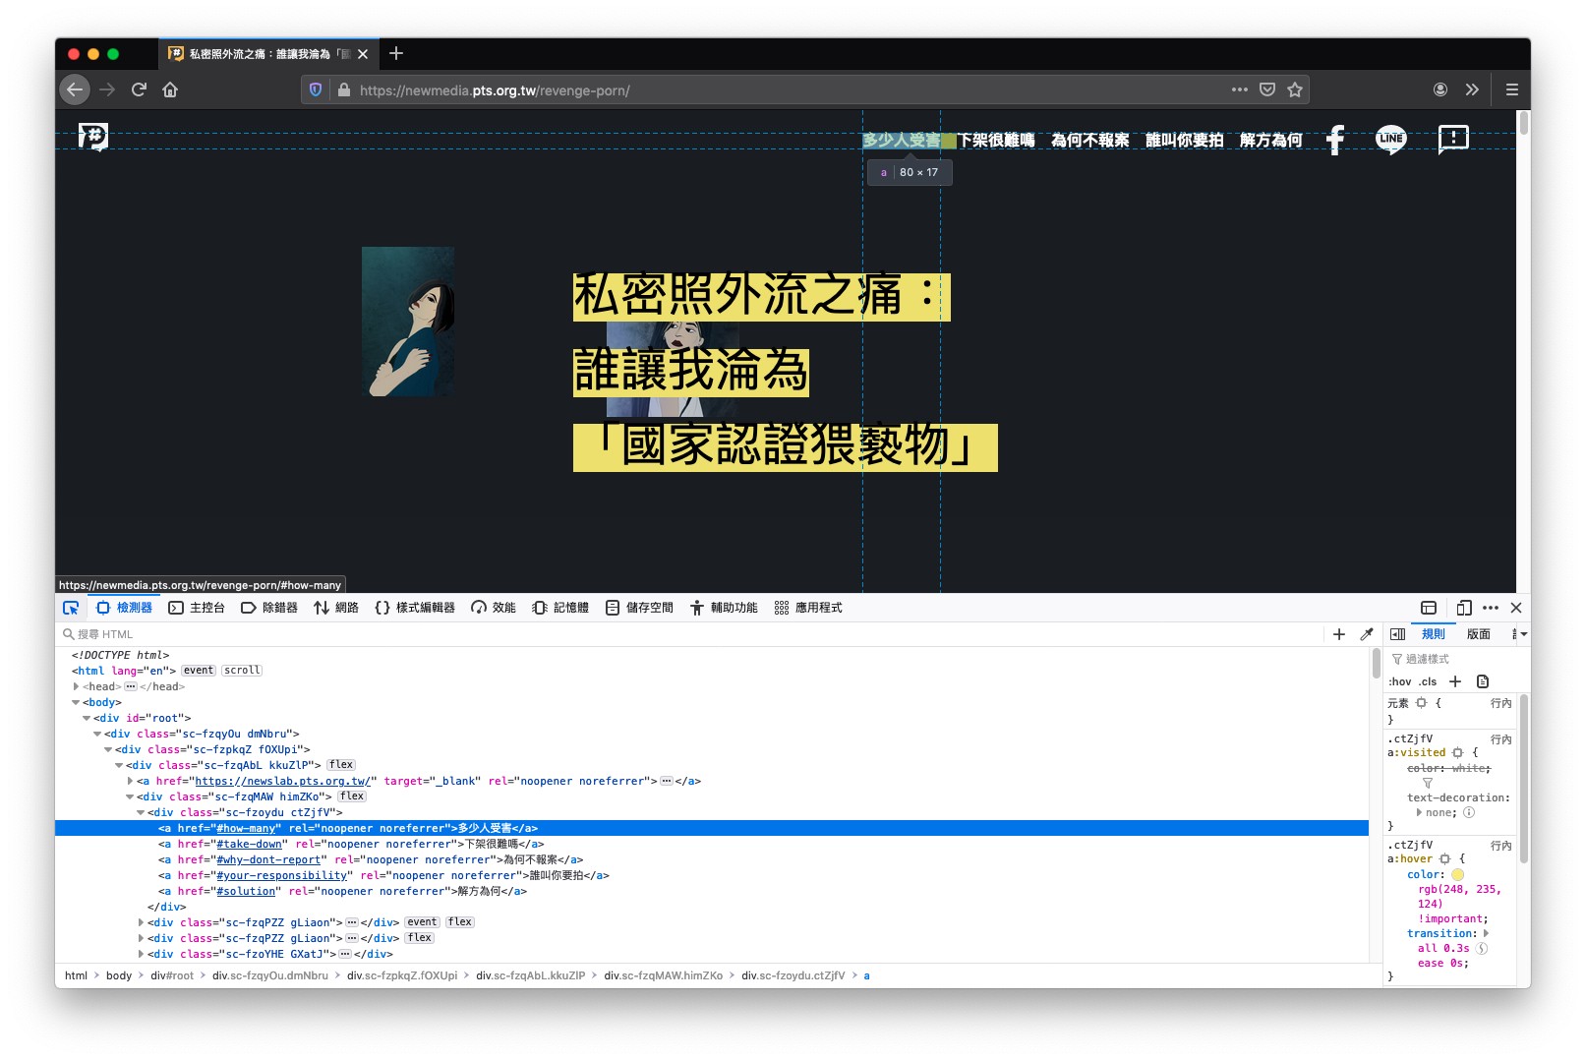Image resolution: width=1586 pixels, height=1061 pixels.
Task: Toggle the split console sidebar pane
Action: click(1429, 608)
